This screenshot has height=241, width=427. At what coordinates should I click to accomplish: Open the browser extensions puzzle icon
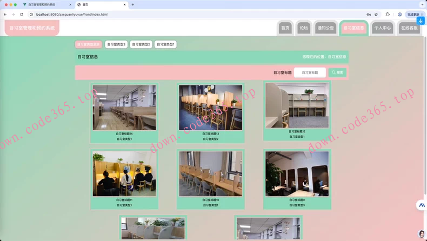[x=388, y=14]
